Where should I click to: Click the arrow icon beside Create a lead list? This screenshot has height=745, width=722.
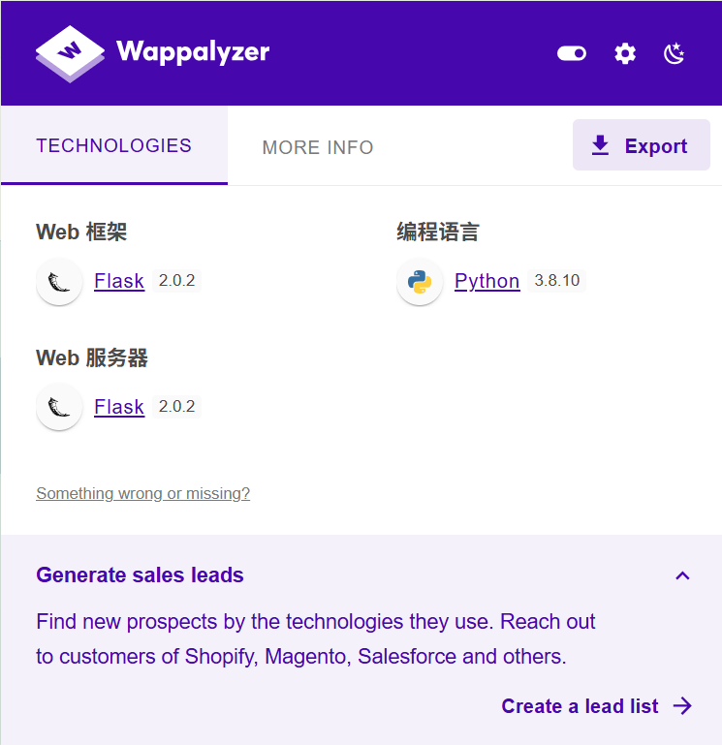(682, 705)
